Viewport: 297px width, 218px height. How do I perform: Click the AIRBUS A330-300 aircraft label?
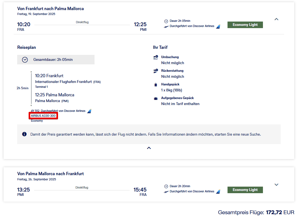(x=43, y=116)
